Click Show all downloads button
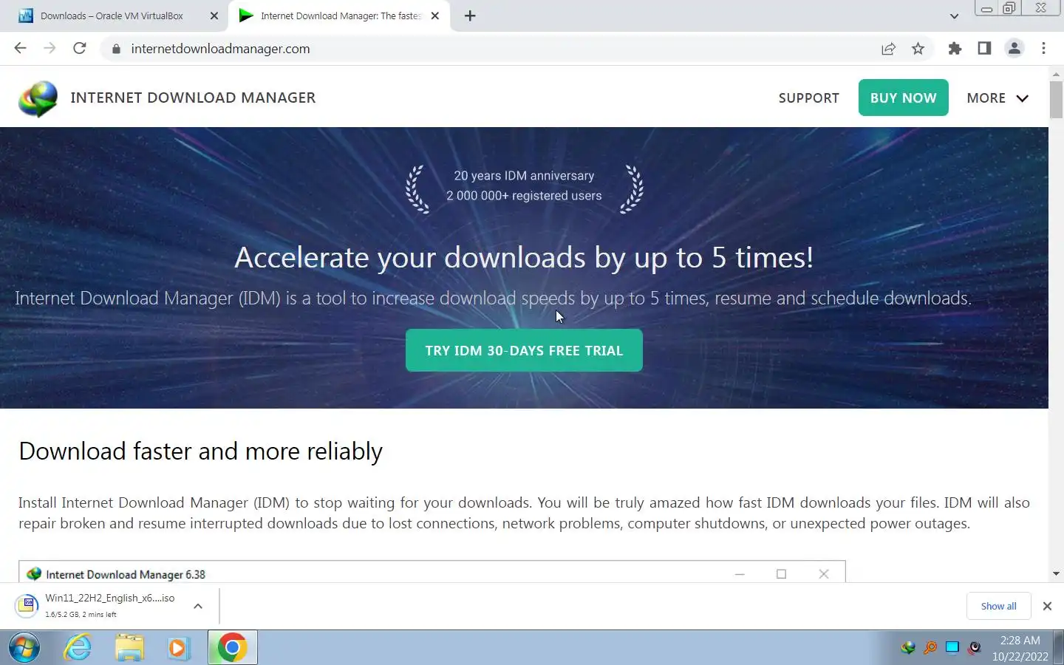The width and height of the screenshot is (1064, 665). point(998,606)
